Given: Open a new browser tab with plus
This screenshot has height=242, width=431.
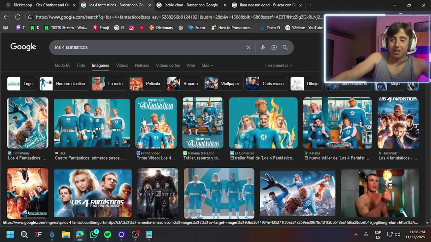Looking at the screenshot, I should (x=311, y=5).
